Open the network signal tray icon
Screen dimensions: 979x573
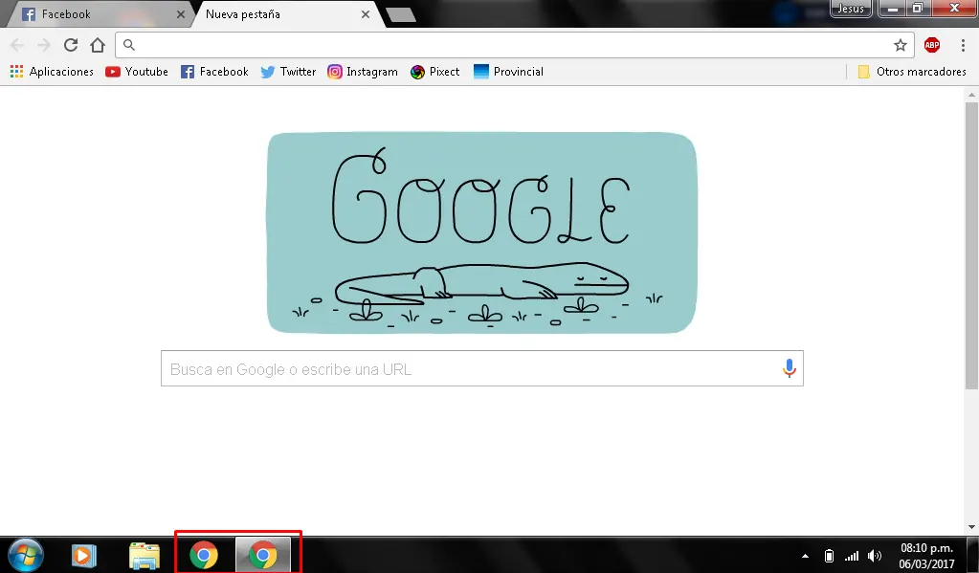tap(852, 556)
